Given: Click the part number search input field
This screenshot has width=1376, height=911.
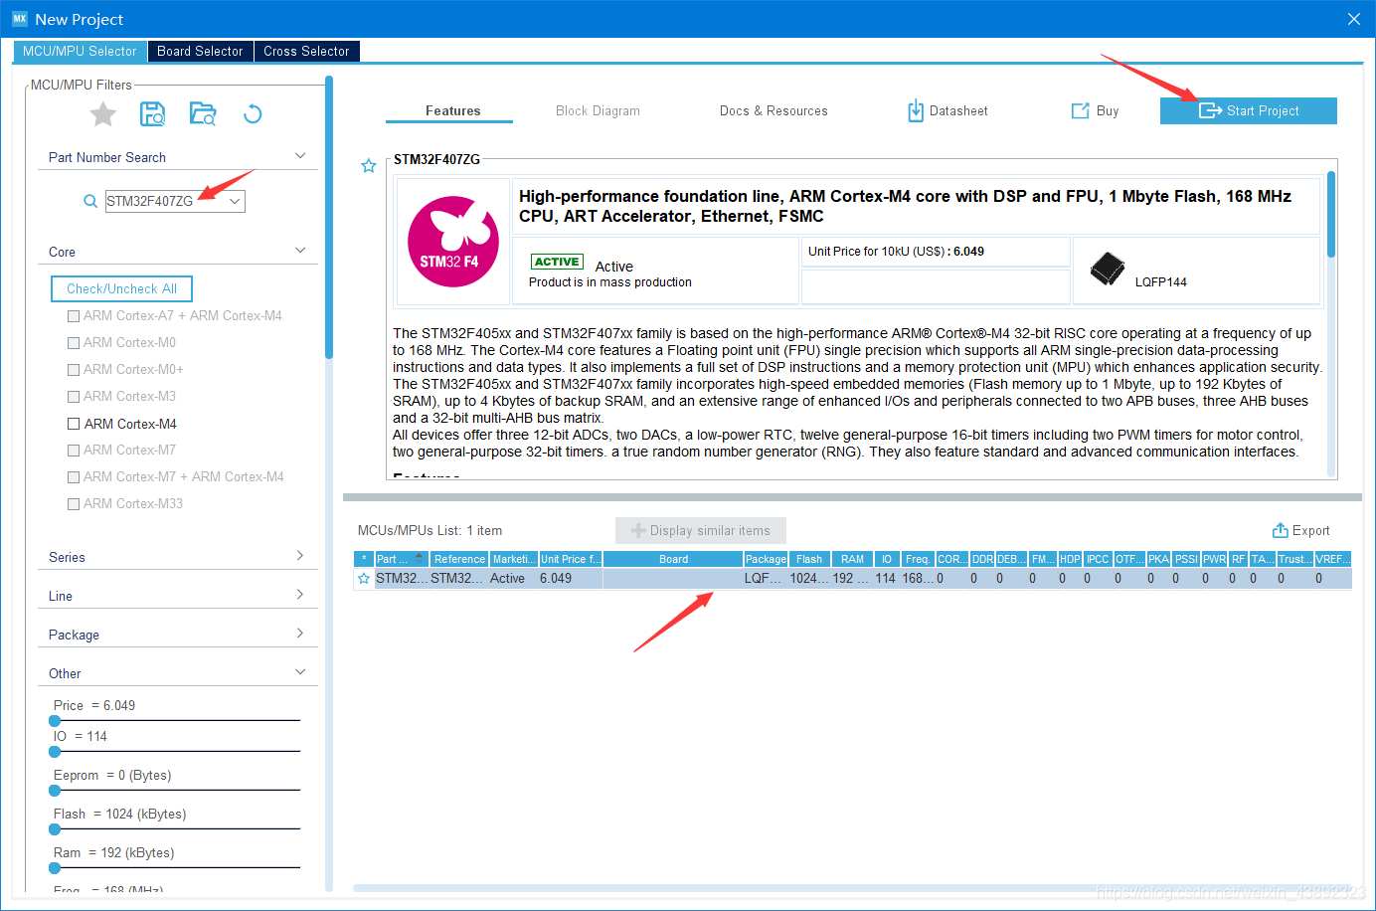Looking at the screenshot, I should point(166,201).
